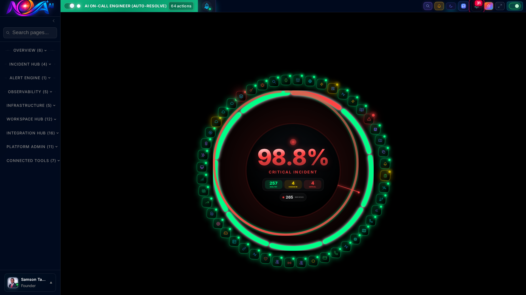Enter fullscreen with the expand arrows icon
The image size is (526, 295).
(500, 6)
